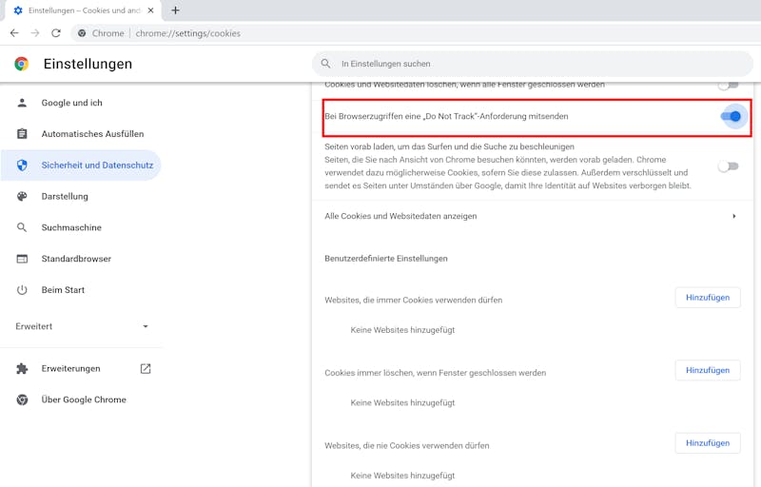
Task: Click the Beim Start power icon
Action: click(22, 290)
